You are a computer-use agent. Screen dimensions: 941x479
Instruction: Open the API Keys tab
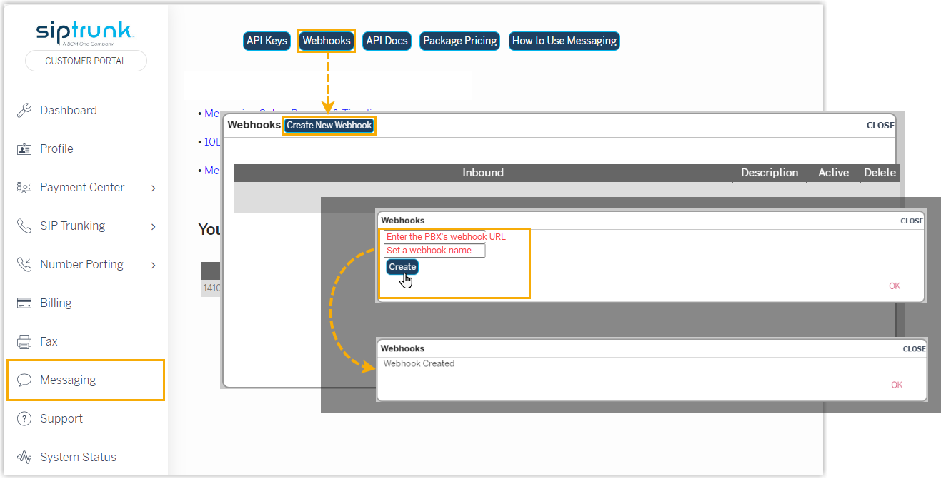point(267,41)
